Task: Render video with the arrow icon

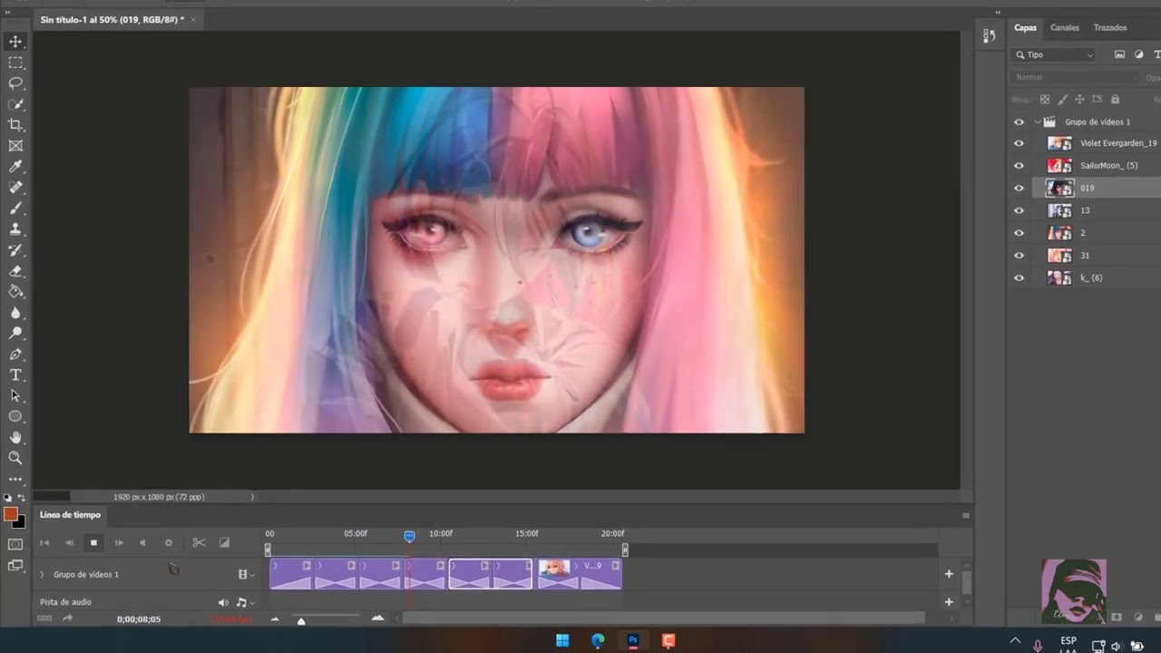Action: pyautogui.click(x=67, y=619)
